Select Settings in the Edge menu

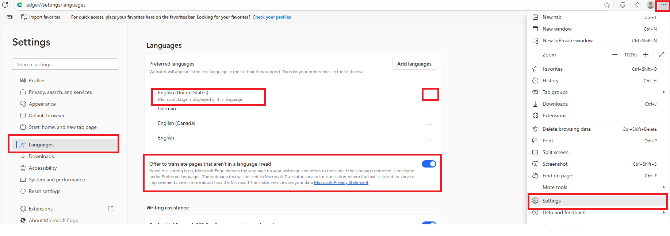tap(552, 201)
